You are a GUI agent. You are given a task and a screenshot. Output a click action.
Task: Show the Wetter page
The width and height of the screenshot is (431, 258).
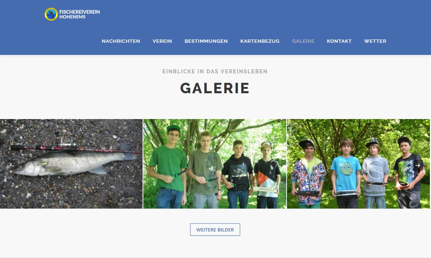(x=375, y=41)
